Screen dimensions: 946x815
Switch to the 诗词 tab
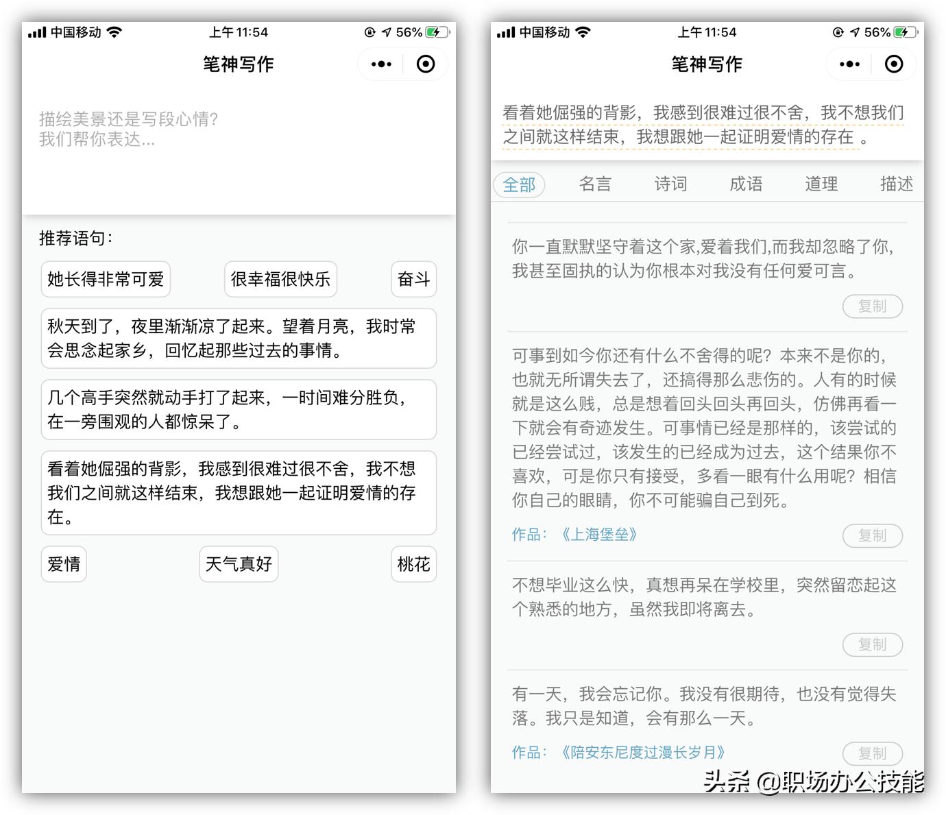point(670,184)
